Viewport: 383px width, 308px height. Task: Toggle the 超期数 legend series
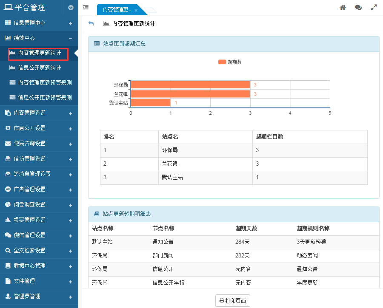pyautogui.click(x=230, y=62)
